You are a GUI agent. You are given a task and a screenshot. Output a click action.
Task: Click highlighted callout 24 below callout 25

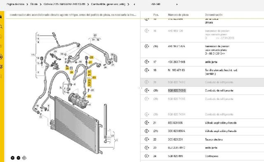71,72
